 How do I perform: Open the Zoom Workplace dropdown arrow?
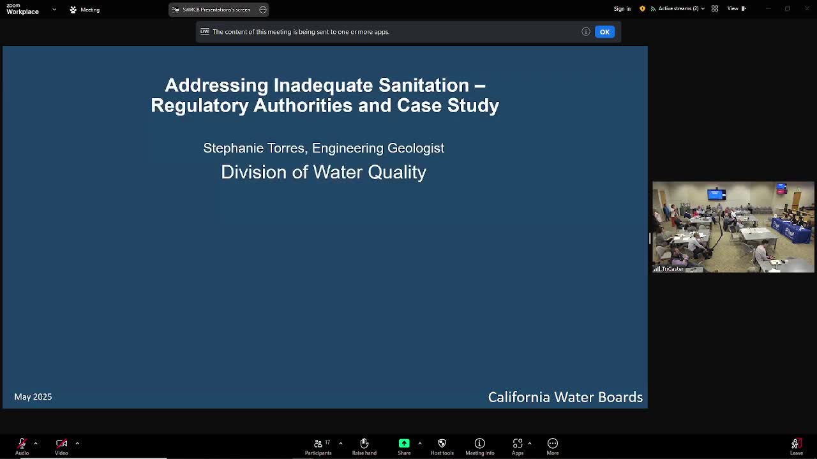coord(54,10)
